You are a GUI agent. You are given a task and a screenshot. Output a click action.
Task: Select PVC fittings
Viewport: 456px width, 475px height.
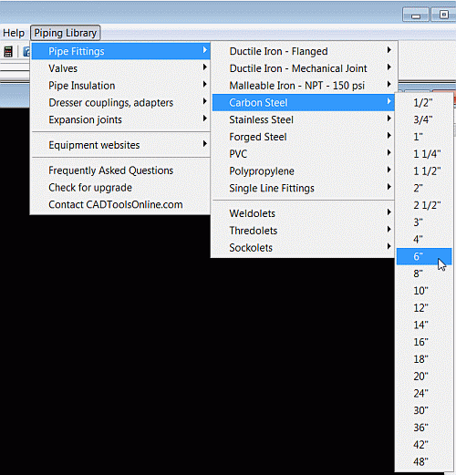pos(303,154)
